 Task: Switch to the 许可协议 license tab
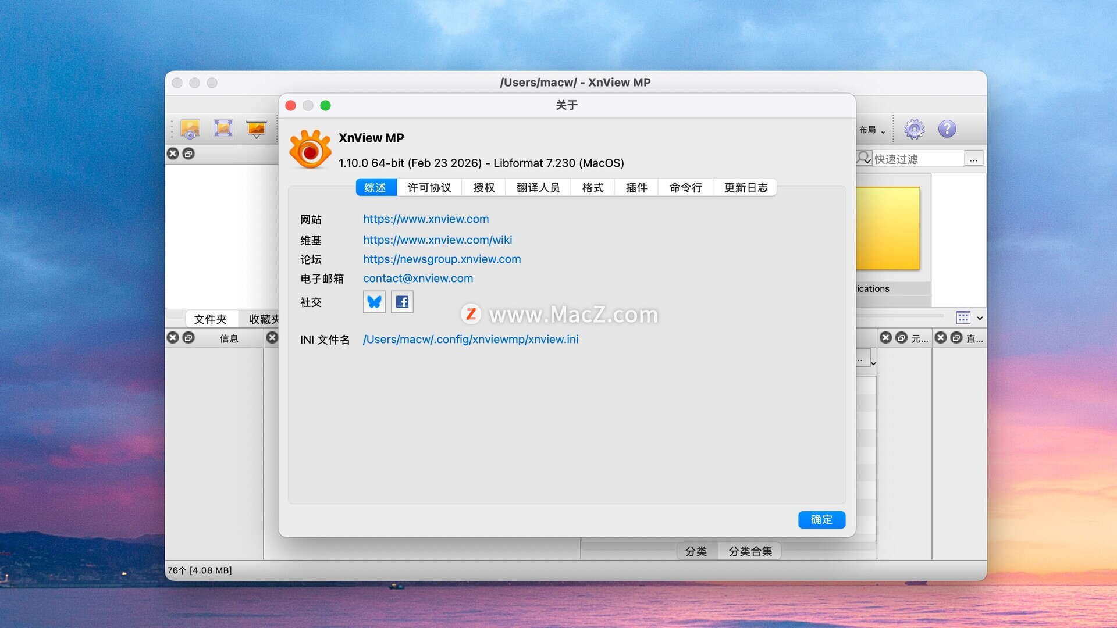(x=429, y=187)
